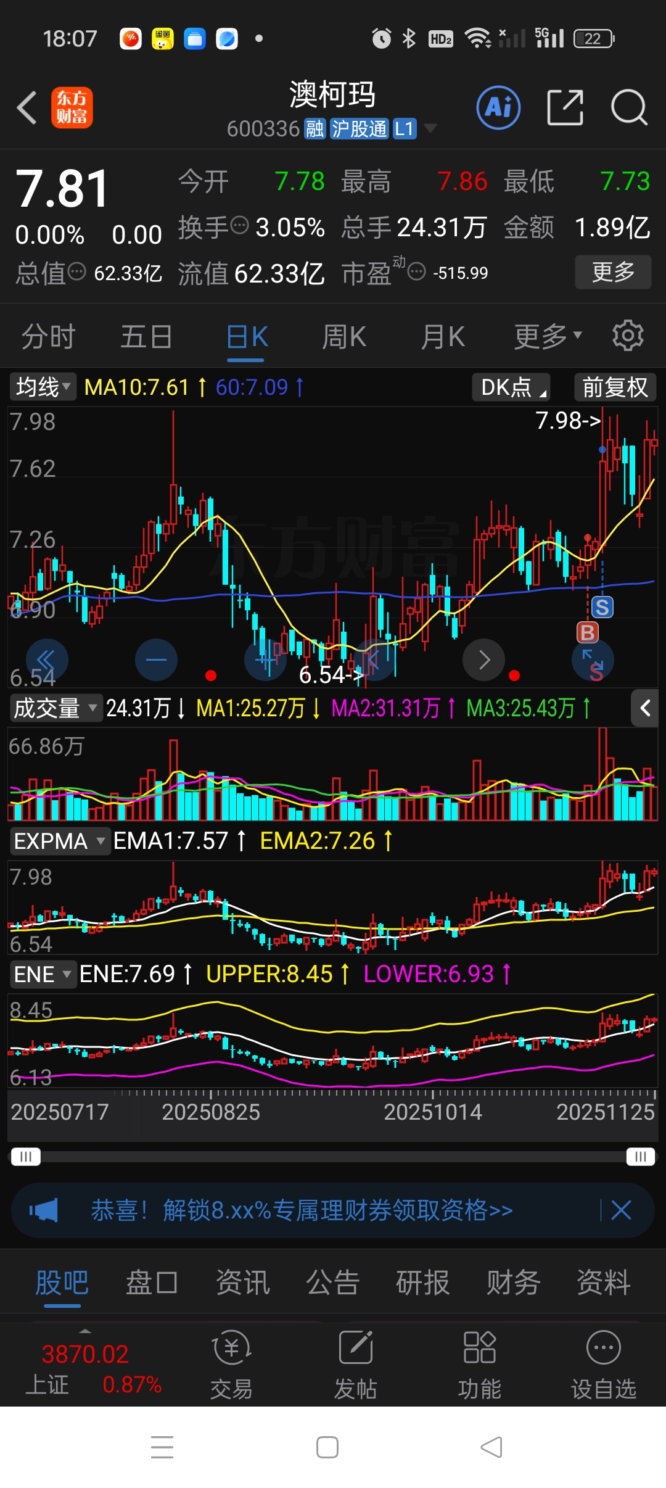The image size is (666, 1488).
Task: Enter full-screen chart with the expand icon
Action: pyautogui.click(x=593, y=659)
